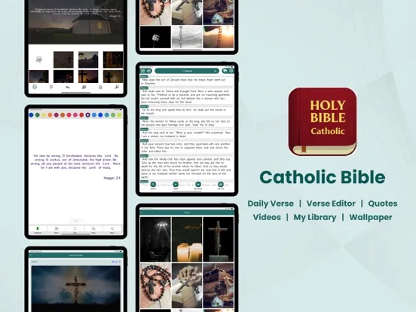
Task: Select the dark church spotlight wallpaper
Action: pyautogui.click(x=155, y=240)
